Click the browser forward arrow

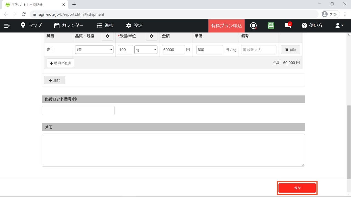[15, 14]
